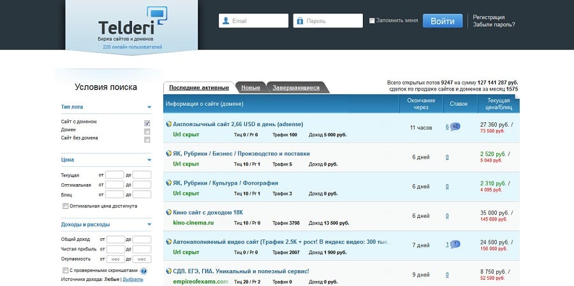Switch to the Новые tab

coord(251,88)
